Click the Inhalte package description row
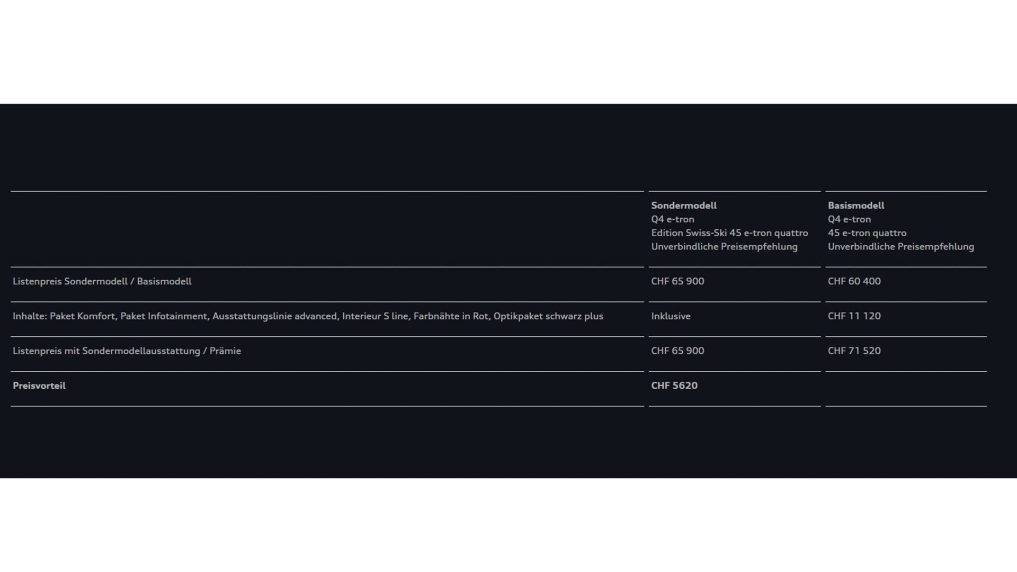1017x572 pixels. [x=307, y=316]
